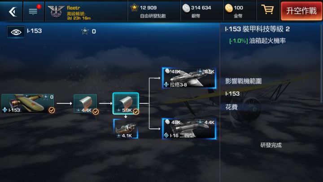Open the shopping cart store

click(x=267, y=9)
